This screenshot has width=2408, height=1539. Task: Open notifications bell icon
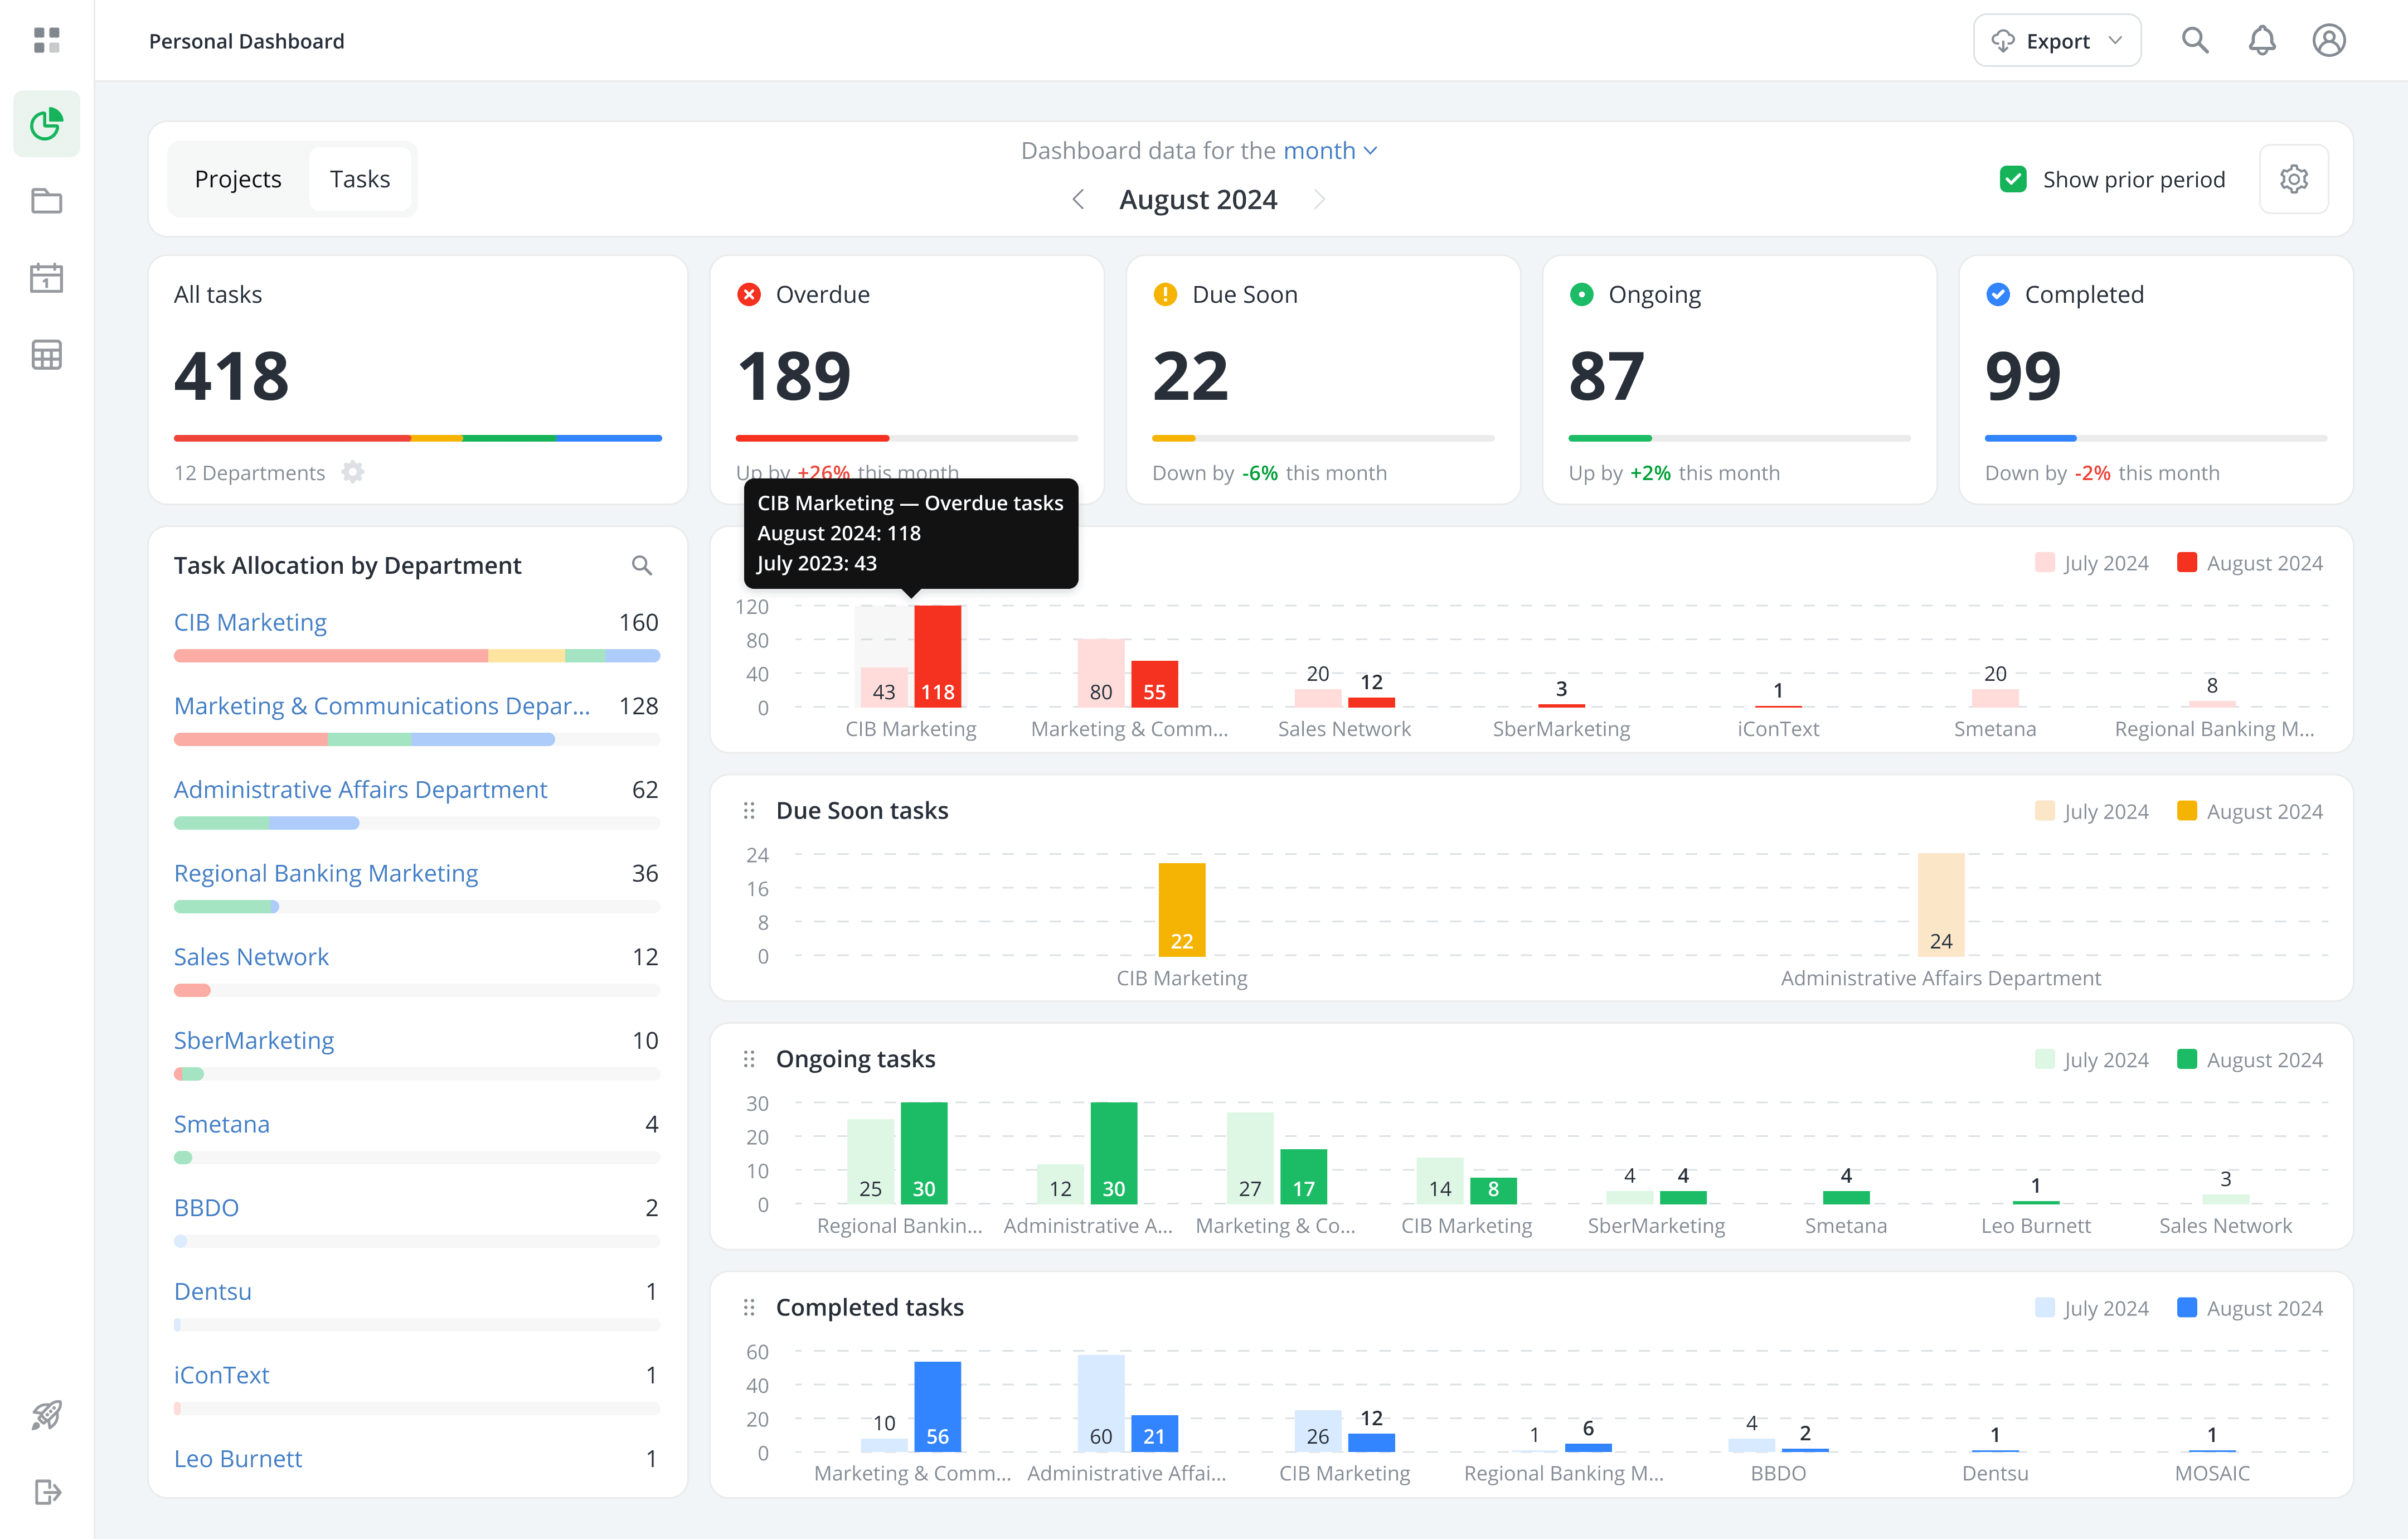pos(2261,41)
